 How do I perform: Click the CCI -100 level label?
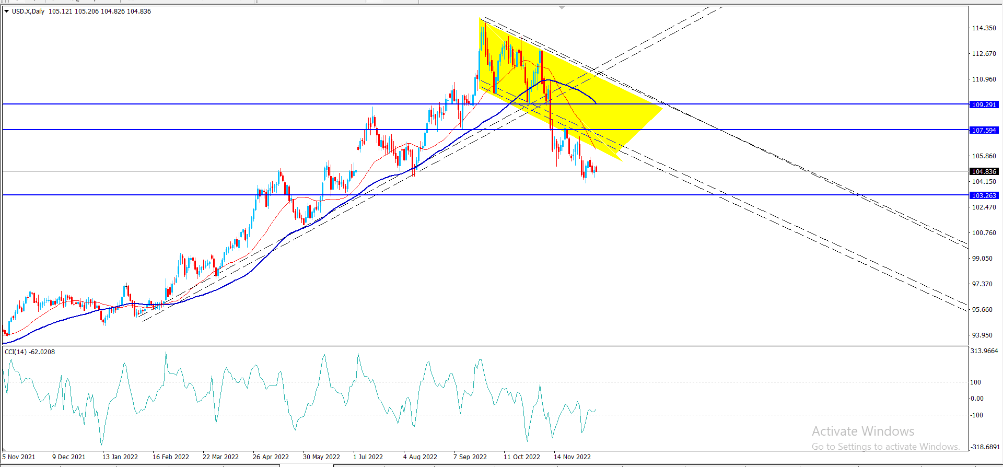point(977,415)
